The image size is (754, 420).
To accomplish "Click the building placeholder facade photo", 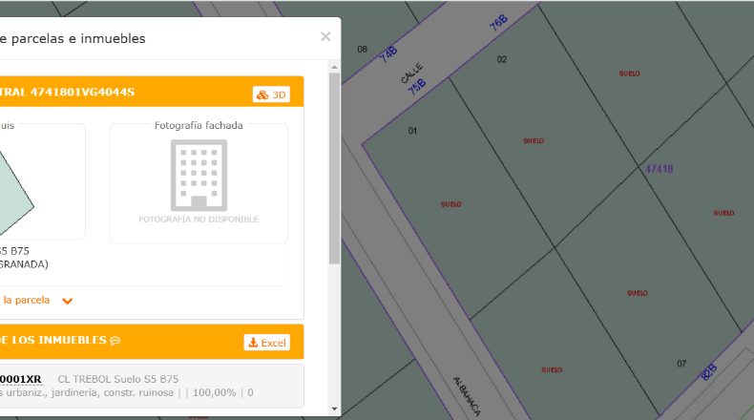I will point(199,175).
